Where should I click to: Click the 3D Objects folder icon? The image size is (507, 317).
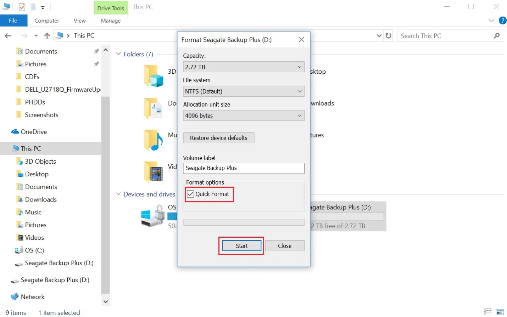(x=154, y=76)
